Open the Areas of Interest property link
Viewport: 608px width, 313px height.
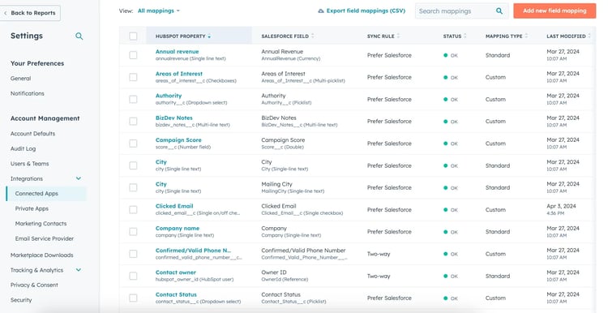click(179, 74)
